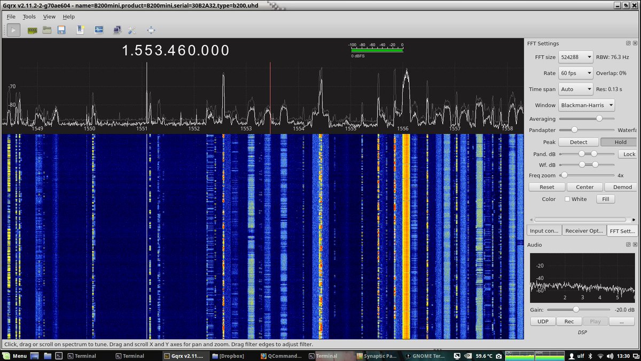Open the Tools menu
Viewport: 641px width, 361px height.
click(29, 17)
